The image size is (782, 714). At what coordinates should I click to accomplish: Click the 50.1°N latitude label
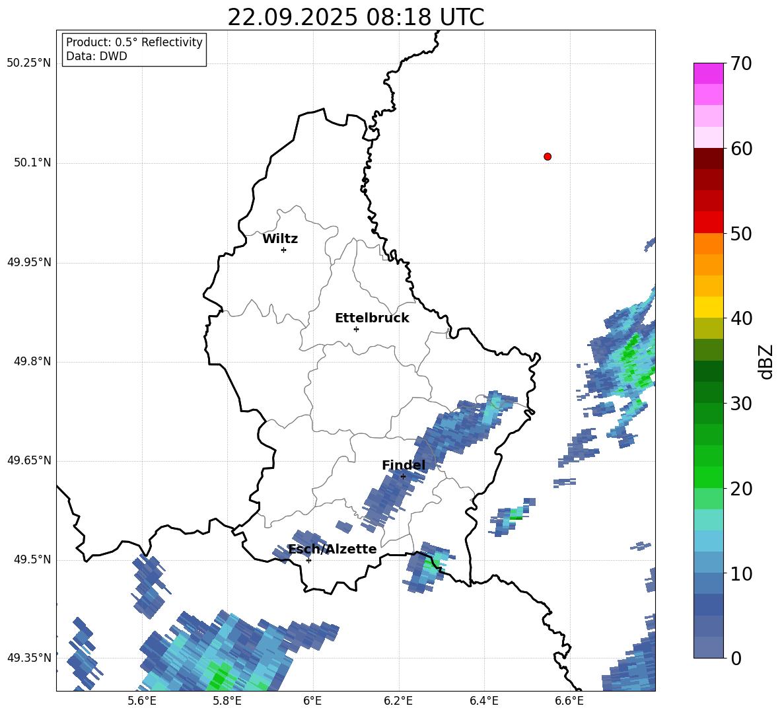pyautogui.click(x=32, y=163)
